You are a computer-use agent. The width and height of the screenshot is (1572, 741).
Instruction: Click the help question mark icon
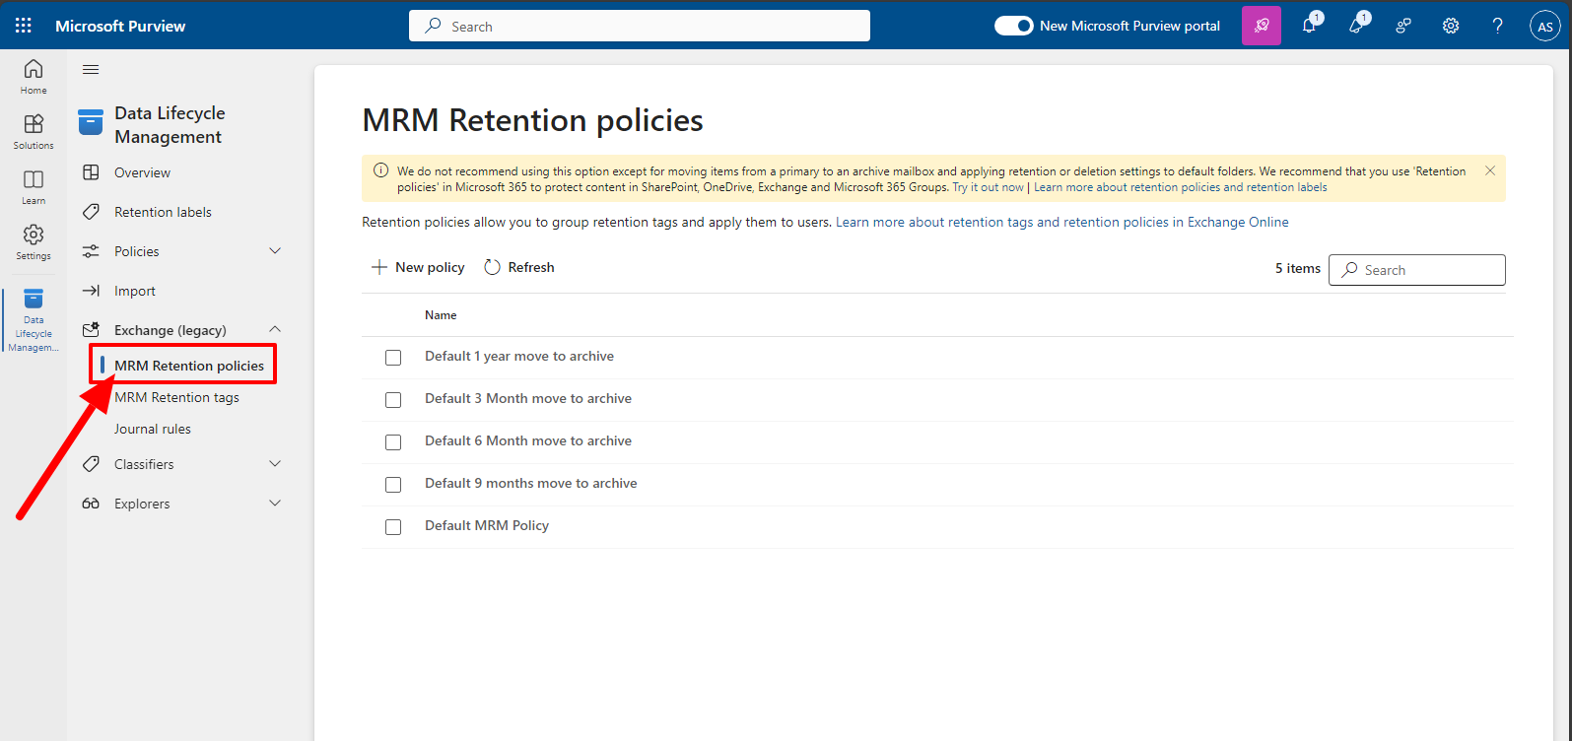click(1497, 26)
